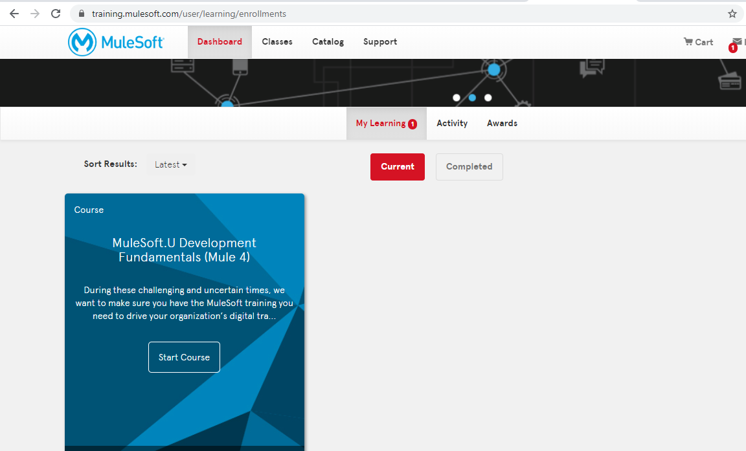The image size is (746, 451).
Task: Show Completed enrollments
Action: point(469,167)
